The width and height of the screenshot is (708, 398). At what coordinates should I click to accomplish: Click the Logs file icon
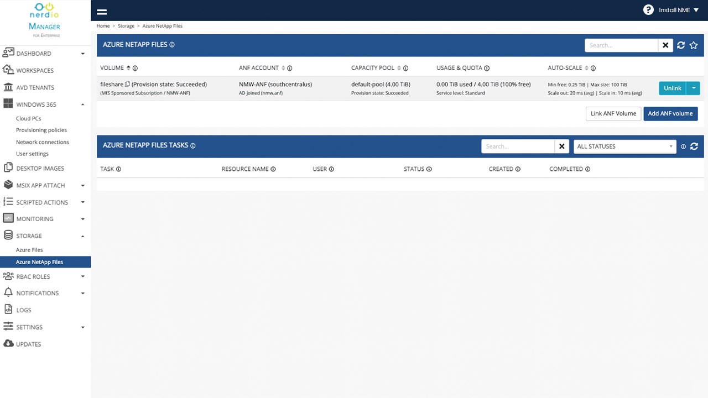pos(8,310)
